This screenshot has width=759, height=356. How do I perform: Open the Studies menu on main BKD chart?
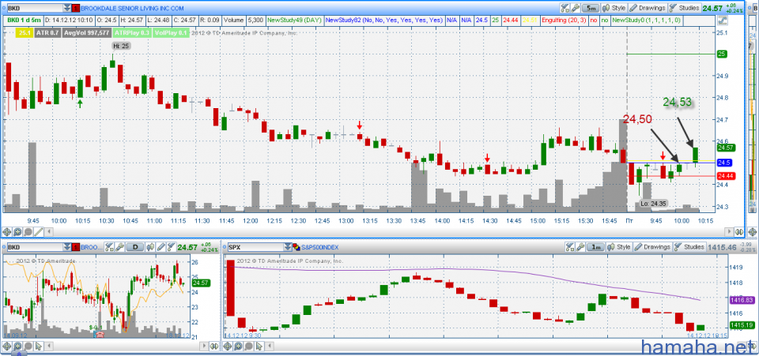[684, 8]
